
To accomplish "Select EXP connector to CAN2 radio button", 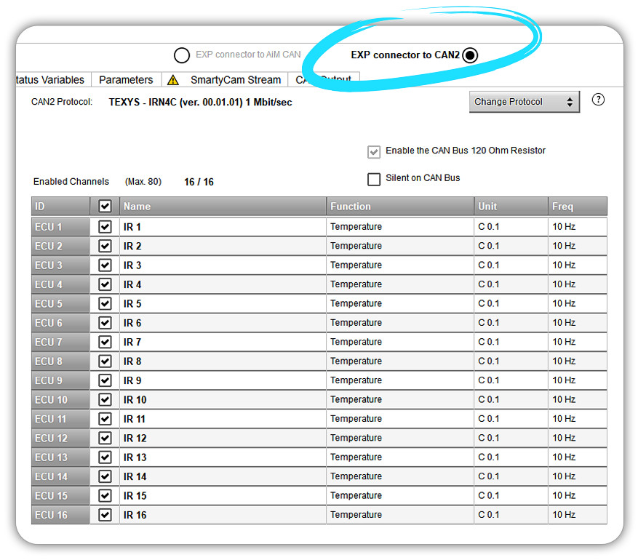I will (470, 55).
